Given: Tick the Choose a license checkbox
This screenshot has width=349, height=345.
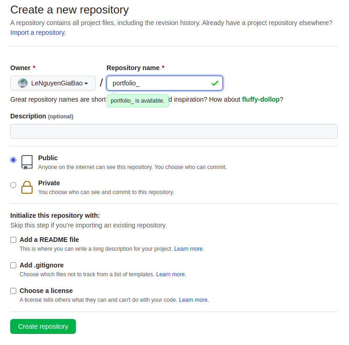Looking at the screenshot, I should 13,291.
